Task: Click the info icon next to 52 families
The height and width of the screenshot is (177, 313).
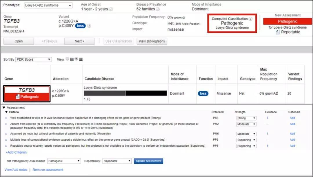Action: pyautogui.click(x=158, y=9)
